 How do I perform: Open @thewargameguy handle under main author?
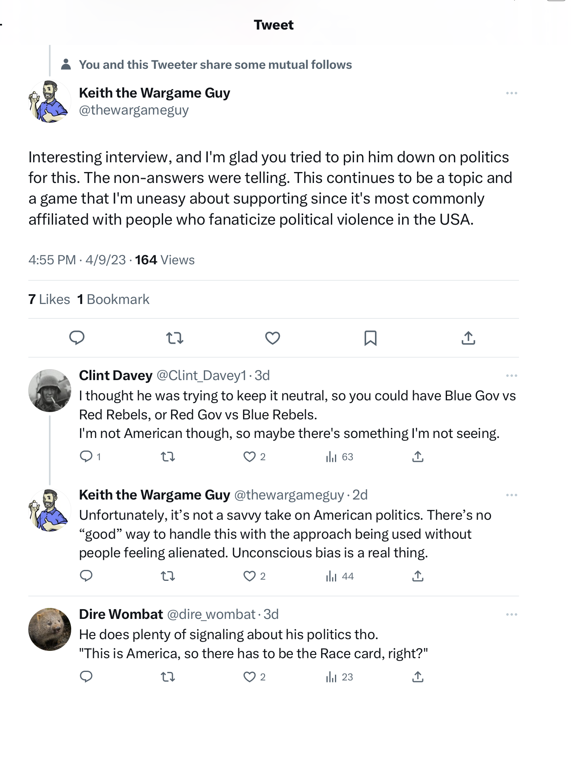coord(134,110)
